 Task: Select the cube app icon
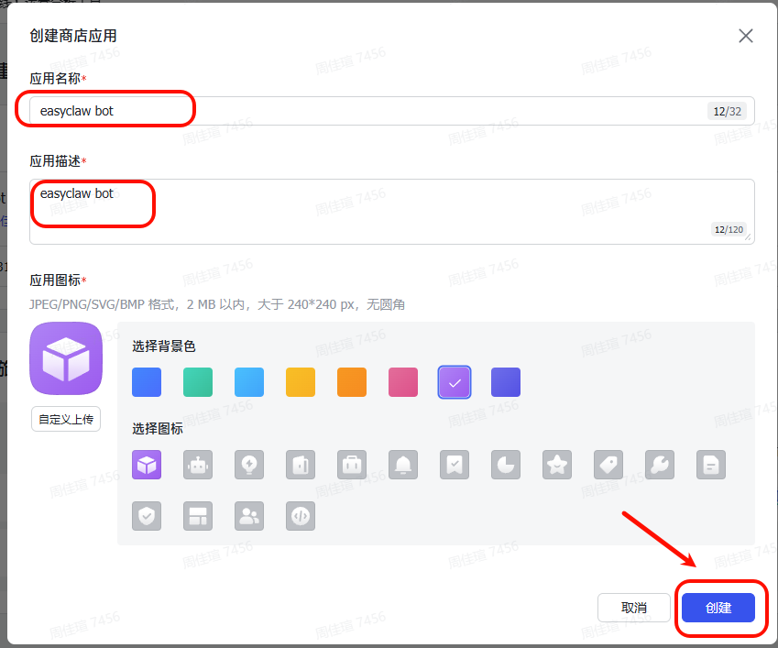(147, 465)
